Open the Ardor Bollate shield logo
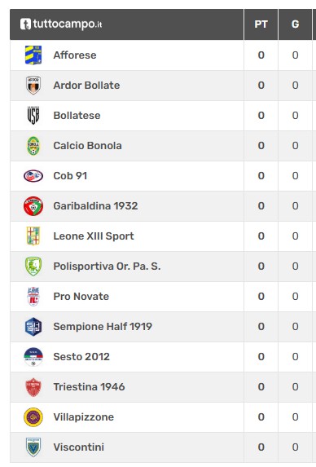 point(33,86)
